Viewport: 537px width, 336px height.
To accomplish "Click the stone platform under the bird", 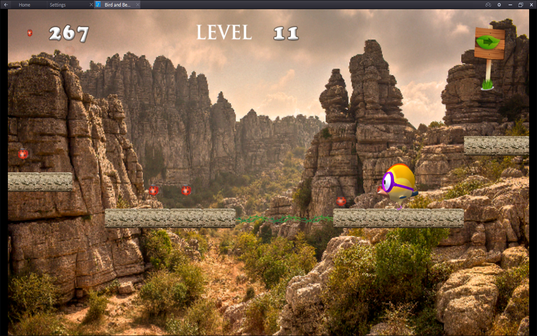I will [399, 218].
